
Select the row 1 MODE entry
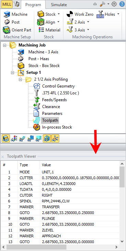click(x=60, y=172)
